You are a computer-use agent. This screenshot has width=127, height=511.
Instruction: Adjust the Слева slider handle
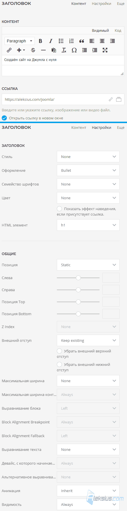78,278
